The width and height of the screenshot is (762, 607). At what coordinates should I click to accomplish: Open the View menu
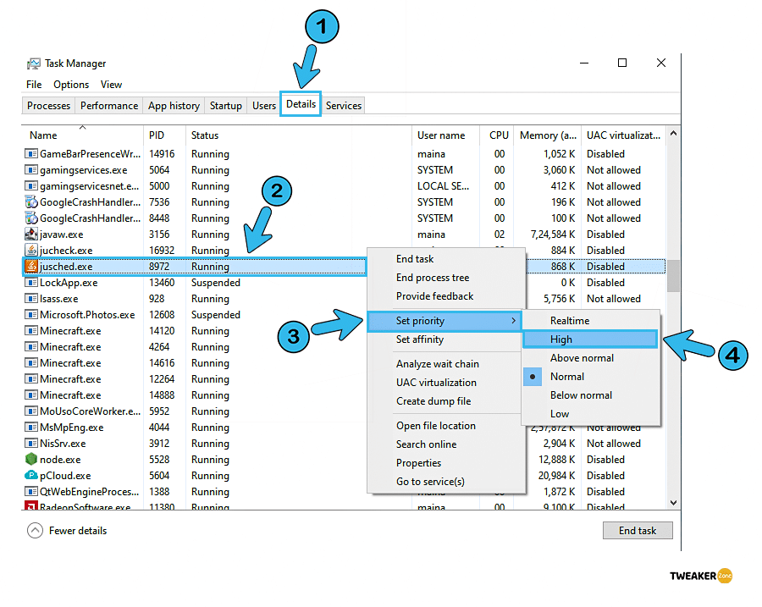(x=111, y=85)
